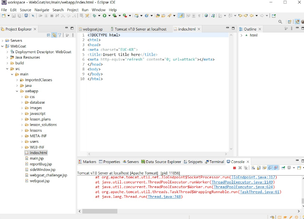Click the Debug bug icon
The image size is (304, 219).
coord(94,16)
